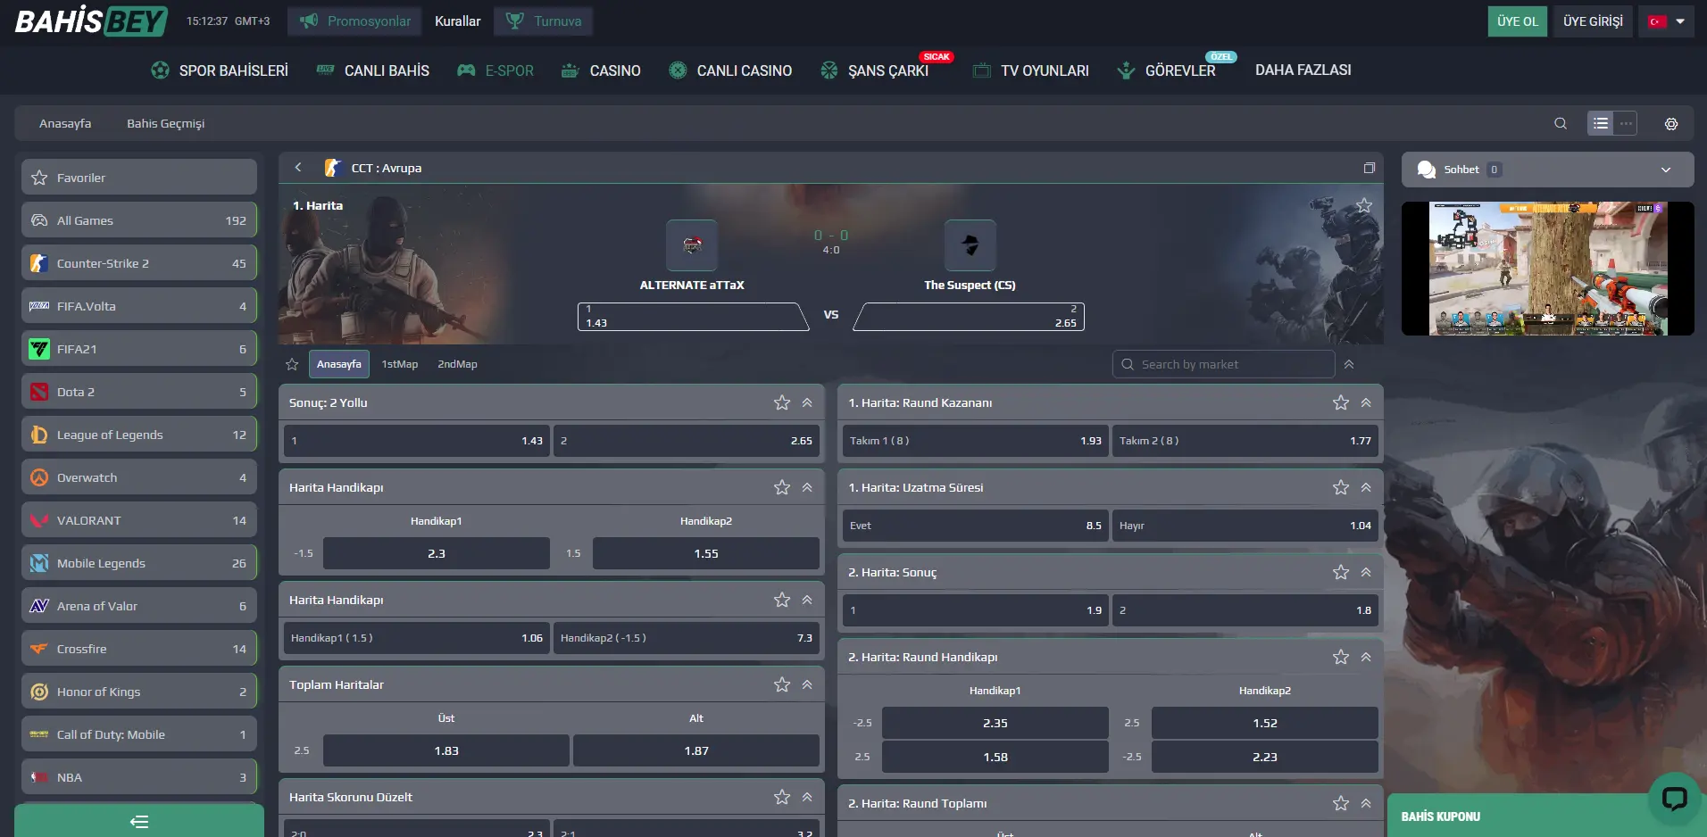The image size is (1707, 837).
Task: Select VALORANT in sidebar
Action: (x=139, y=520)
